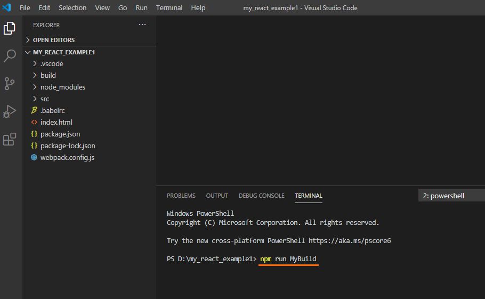The height and width of the screenshot is (299, 485).
Task: Collapse the MY_REACT_EXAMPLE1 folder section
Action: point(63,52)
